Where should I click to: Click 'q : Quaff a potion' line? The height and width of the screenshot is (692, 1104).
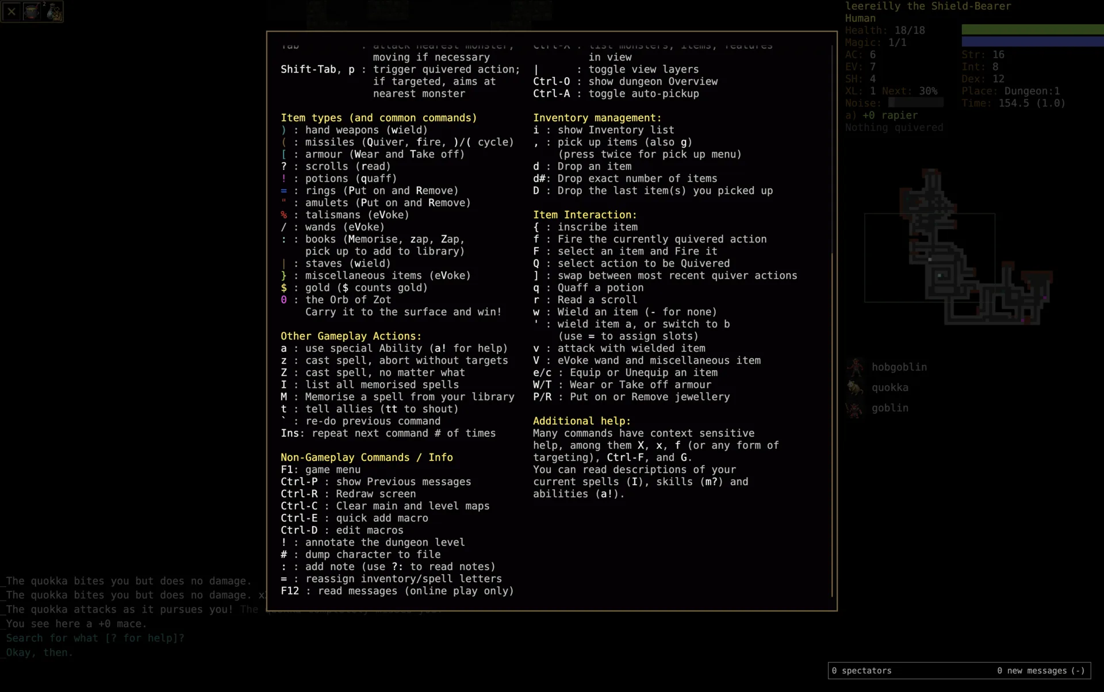tap(588, 288)
